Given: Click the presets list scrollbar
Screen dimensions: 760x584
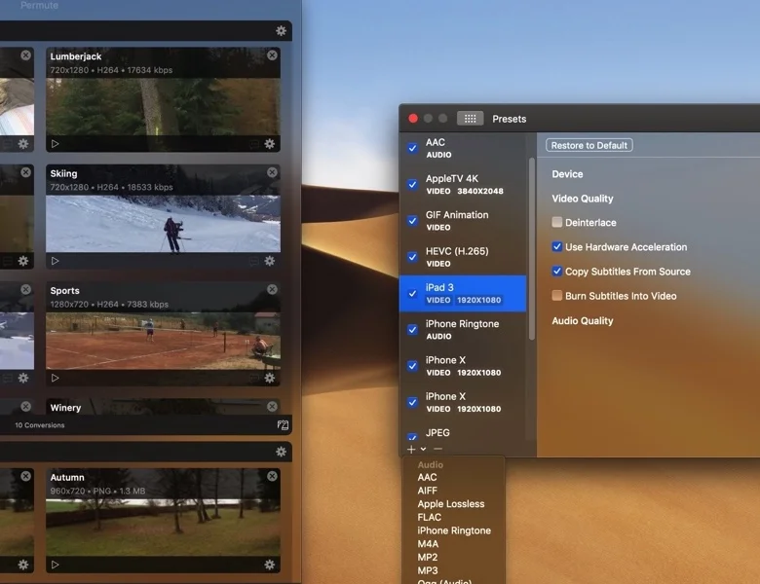Looking at the screenshot, I should pyautogui.click(x=532, y=249).
